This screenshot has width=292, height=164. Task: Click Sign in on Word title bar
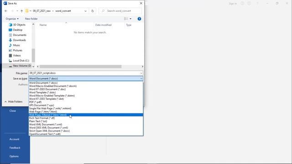tap(233, 4)
